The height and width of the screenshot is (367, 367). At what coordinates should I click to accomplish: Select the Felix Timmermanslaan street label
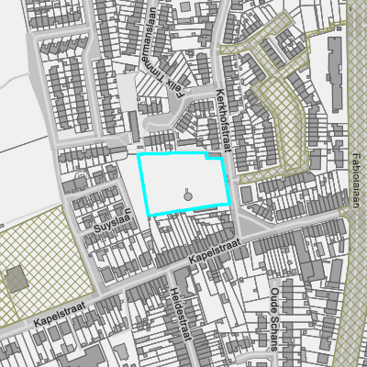163,52
